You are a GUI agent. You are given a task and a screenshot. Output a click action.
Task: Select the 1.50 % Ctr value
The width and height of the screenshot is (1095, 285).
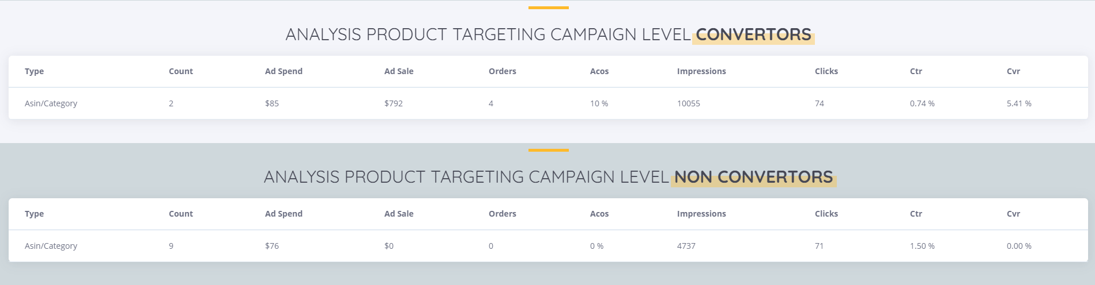tap(922, 246)
